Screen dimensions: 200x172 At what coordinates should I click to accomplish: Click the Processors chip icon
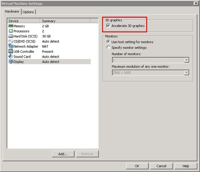tap(11, 31)
